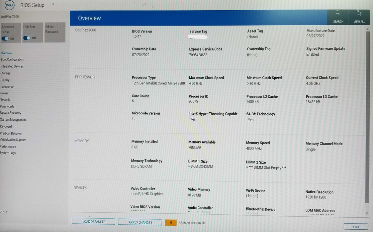Click the About link

4,212
